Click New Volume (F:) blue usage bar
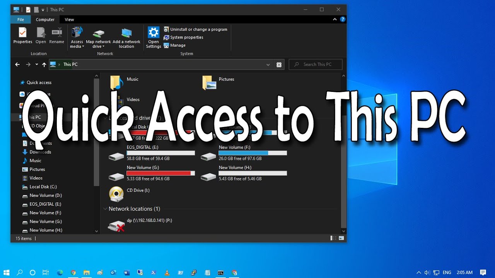Viewport: 495px width, 278px height. point(253,153)
